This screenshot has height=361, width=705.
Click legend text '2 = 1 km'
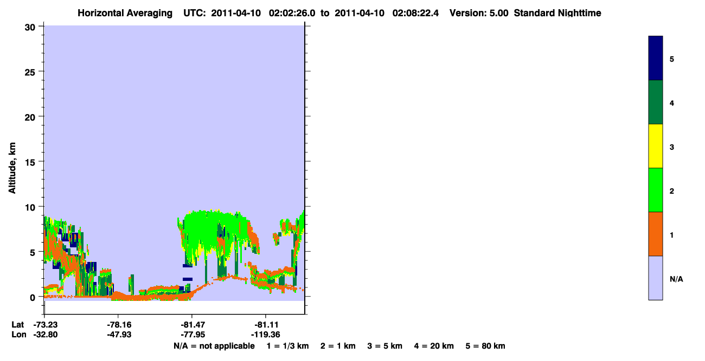click(x=338, y=346)
